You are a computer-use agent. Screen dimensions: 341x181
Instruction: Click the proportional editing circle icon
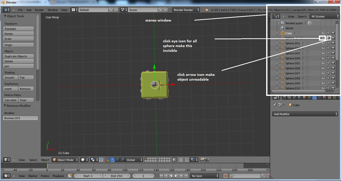181,160
